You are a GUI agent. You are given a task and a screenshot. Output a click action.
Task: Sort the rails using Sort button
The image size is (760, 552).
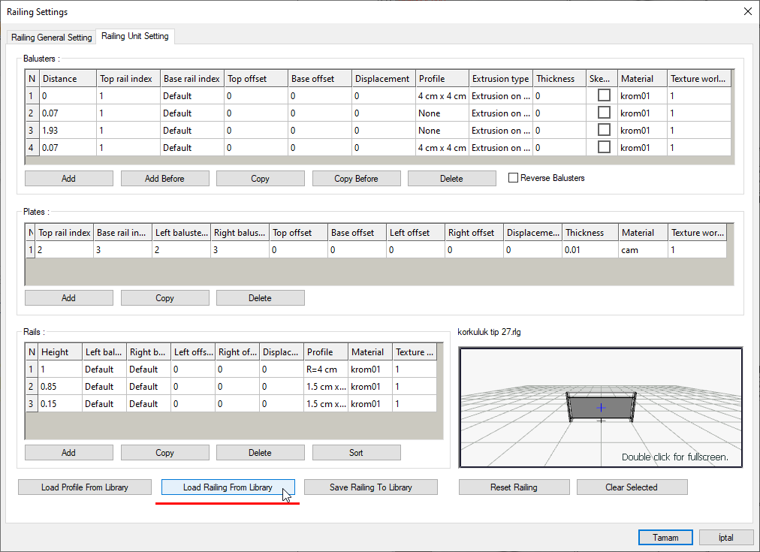click(x=356, y=453)
